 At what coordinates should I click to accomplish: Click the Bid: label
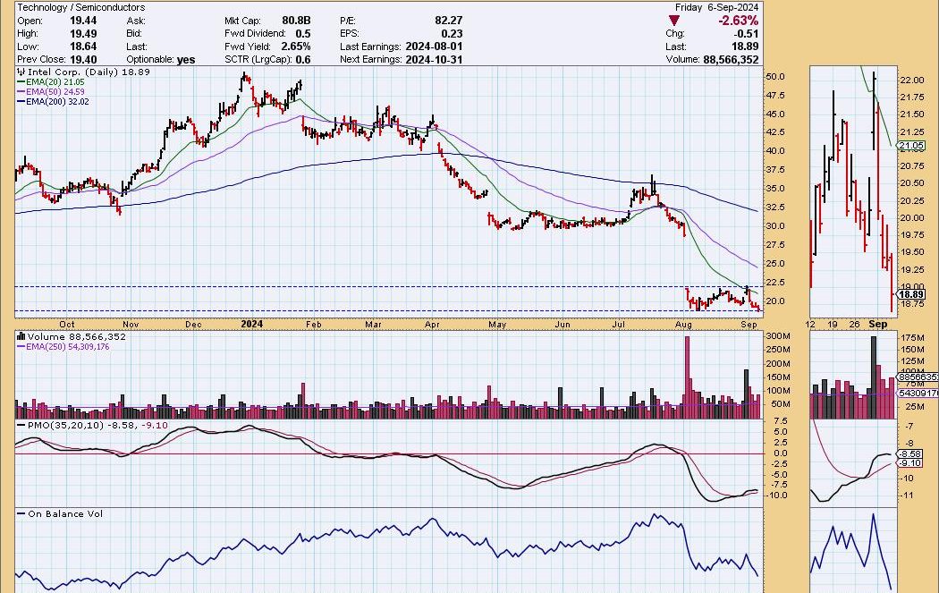(x=134, y=34)
